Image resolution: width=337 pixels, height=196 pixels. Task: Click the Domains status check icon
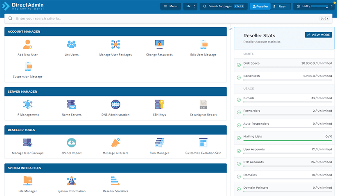click(239, 176)
